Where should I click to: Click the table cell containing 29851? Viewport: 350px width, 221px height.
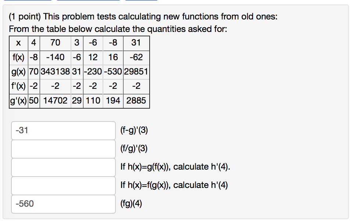coord(136,71)
